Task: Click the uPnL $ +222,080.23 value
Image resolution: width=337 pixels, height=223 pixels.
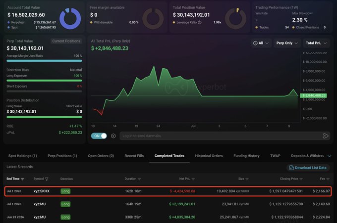Action: pos(70,133)
